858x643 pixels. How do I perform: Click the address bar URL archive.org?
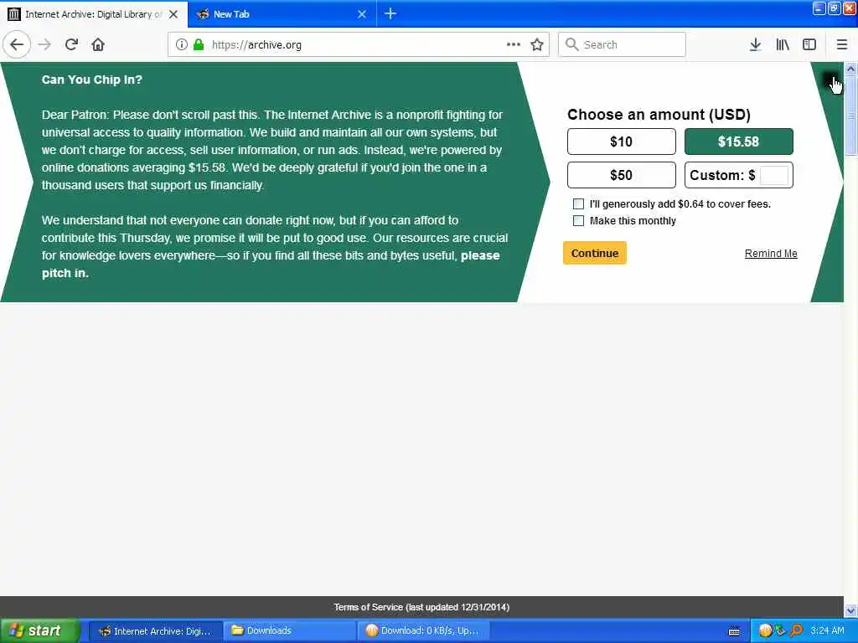tap(256, 45)
